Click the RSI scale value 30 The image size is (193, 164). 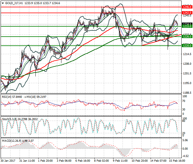184,109
